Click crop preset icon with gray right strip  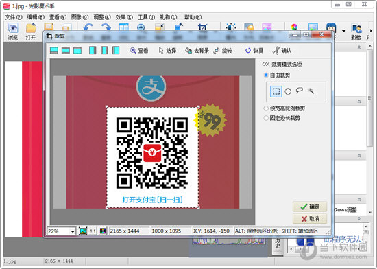[93, 50]
